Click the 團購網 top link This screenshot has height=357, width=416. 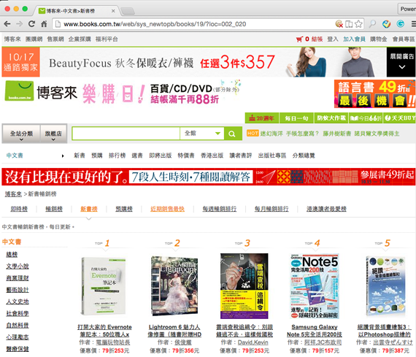point(34,39)
